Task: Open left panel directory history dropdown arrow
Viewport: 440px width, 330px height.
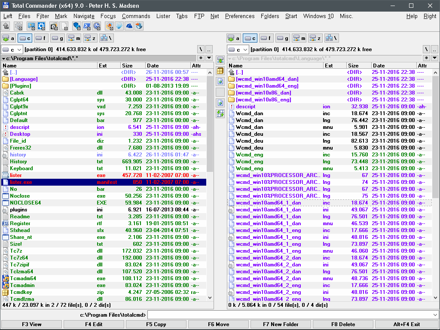Action: [x=209, y=58]
